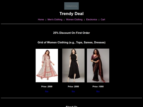Image resolution: width=143 pixels, height=107 pixels.
Task: Click the Price :2000 label under black dress
Action: click(73, 86)
